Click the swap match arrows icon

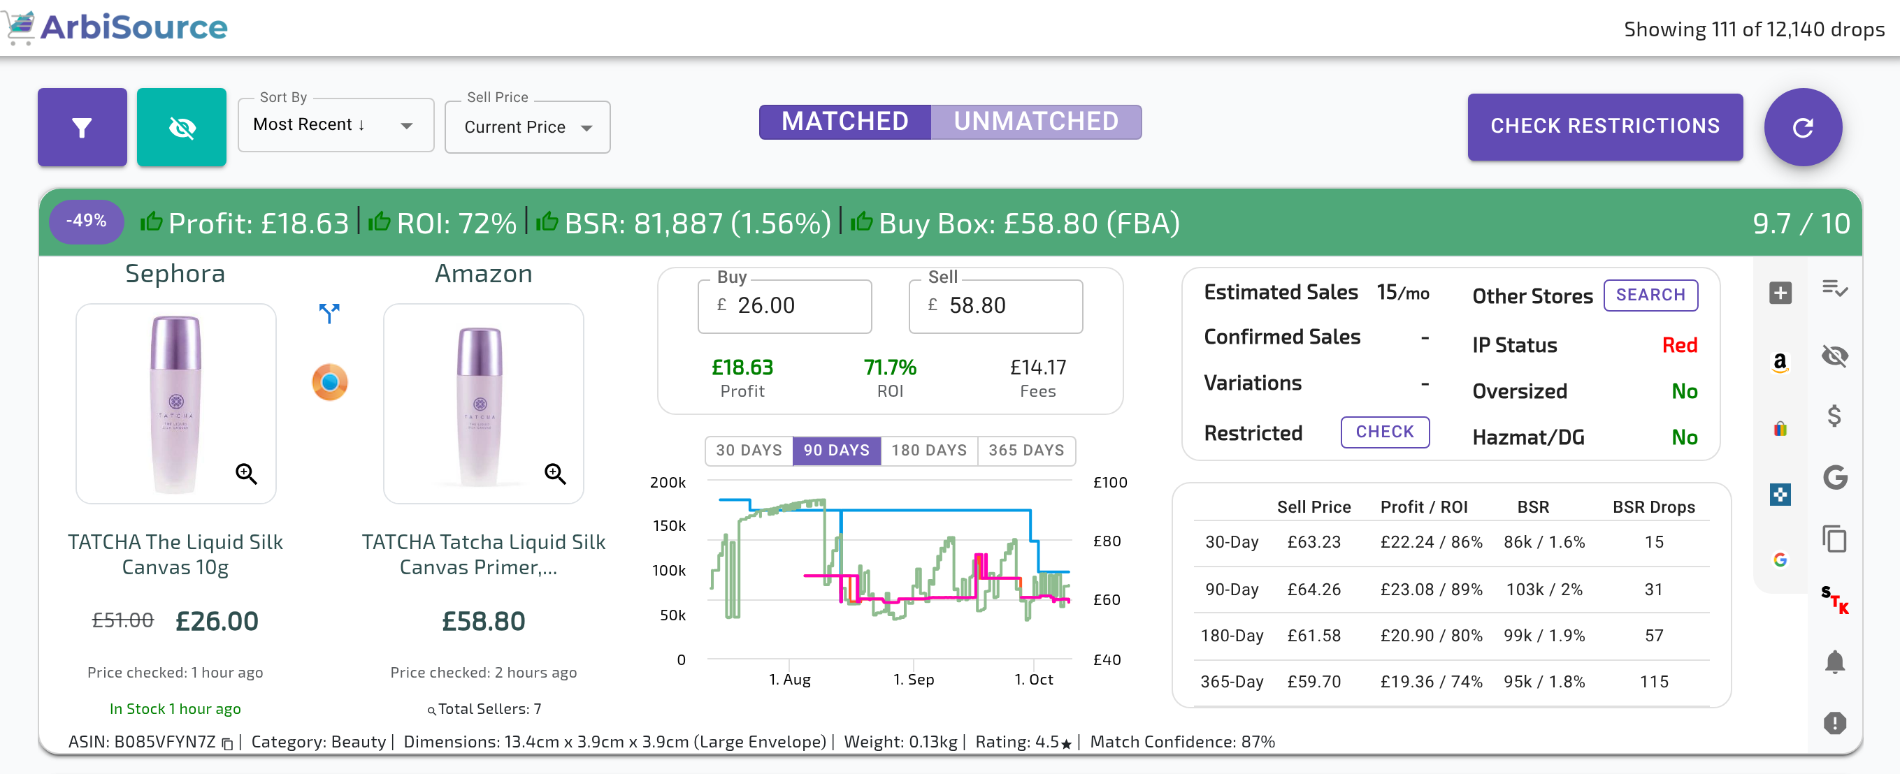pyautogui.click(x=329, y=312)
